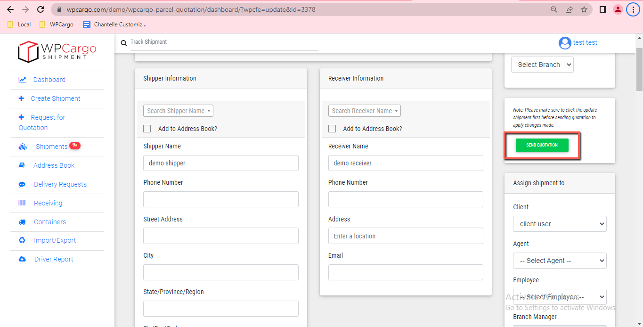Open Search Receiver Name dropdown

pyautogui.click(x=365, y=111)
